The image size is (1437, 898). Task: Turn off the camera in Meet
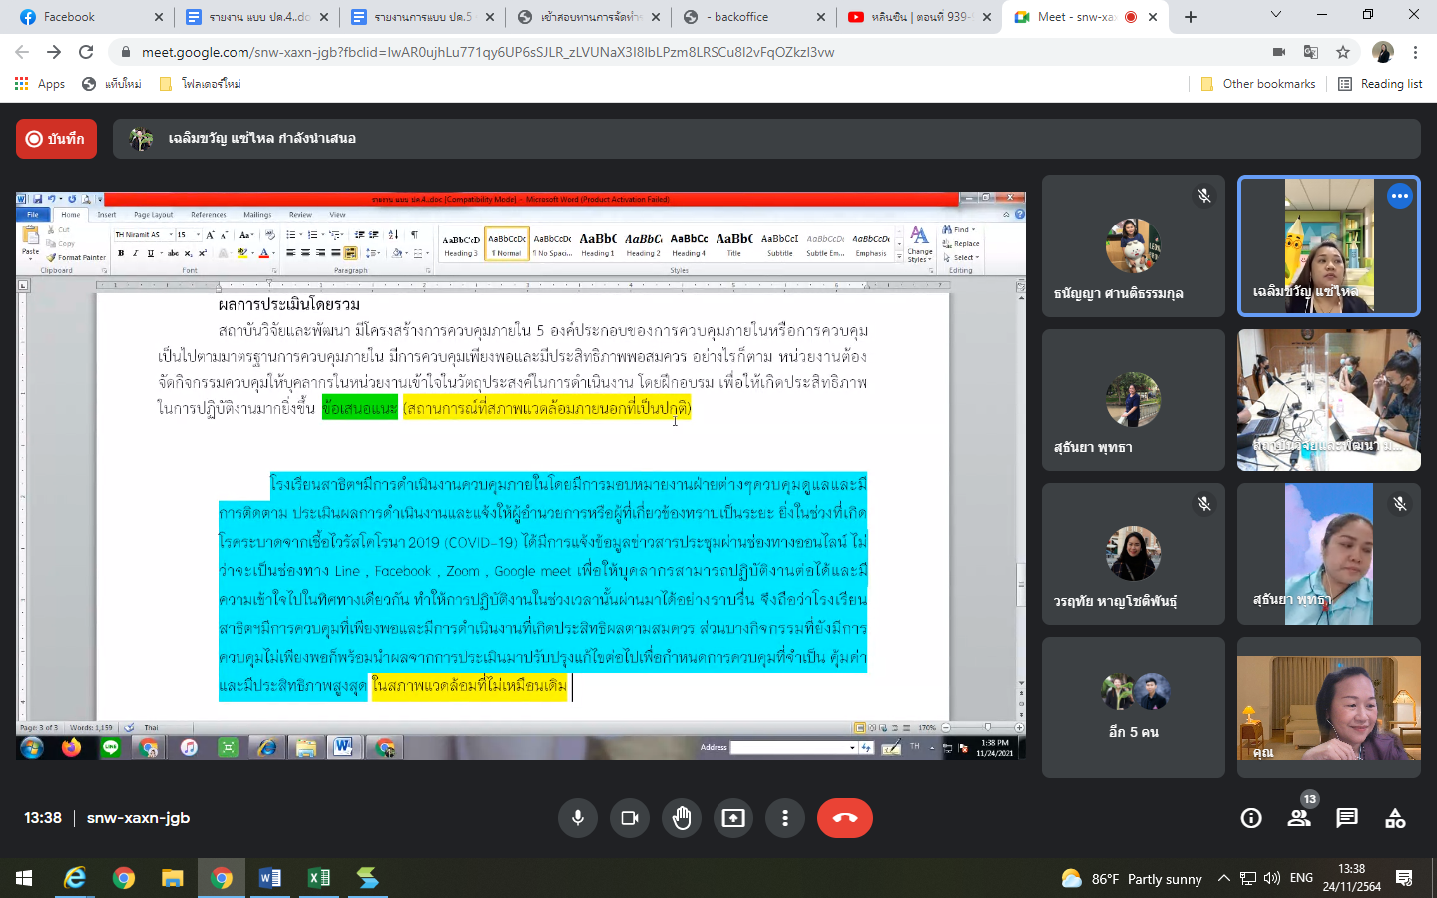[630, 818]
